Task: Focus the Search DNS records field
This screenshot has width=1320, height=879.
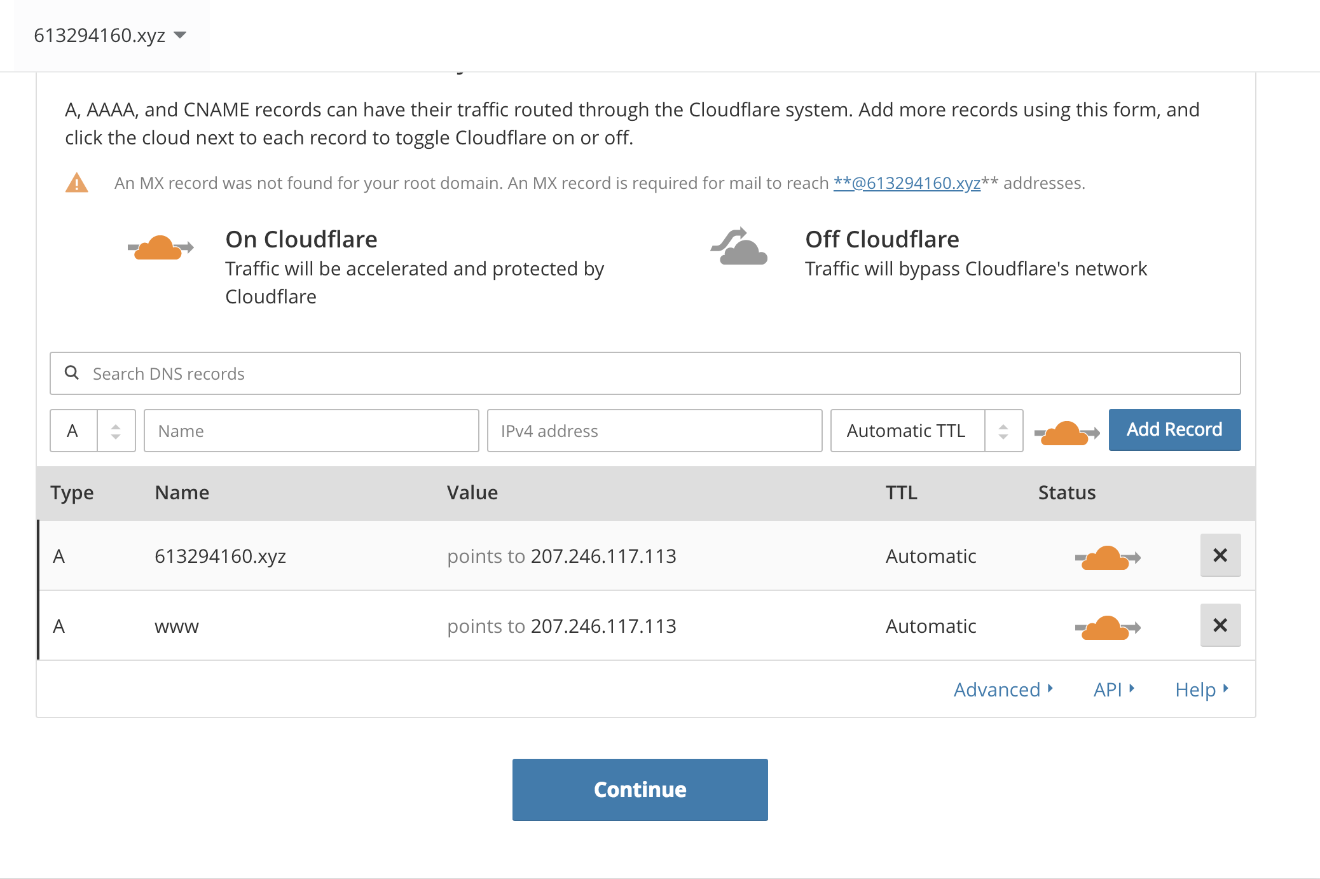Action: click(x=645, y=373)
